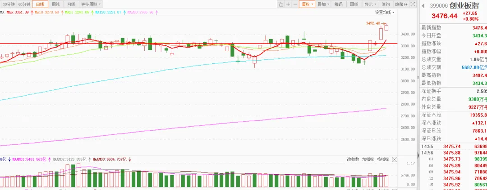
Task: Click 改参数 in the volume panel
Action: pos(353,159)
